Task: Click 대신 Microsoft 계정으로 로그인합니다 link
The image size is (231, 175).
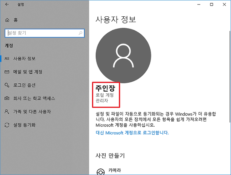Action: [132, 133]
